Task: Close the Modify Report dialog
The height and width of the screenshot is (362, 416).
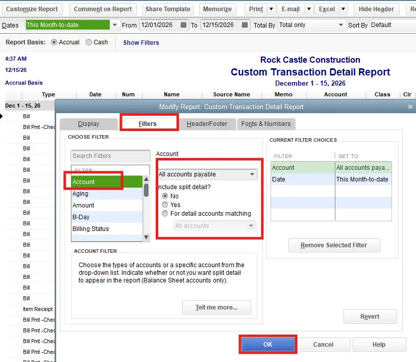Action: 410,107
